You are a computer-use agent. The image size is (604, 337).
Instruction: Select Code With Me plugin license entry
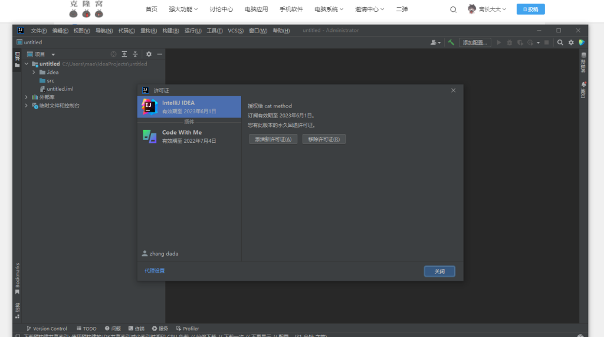tap(189, 136)
